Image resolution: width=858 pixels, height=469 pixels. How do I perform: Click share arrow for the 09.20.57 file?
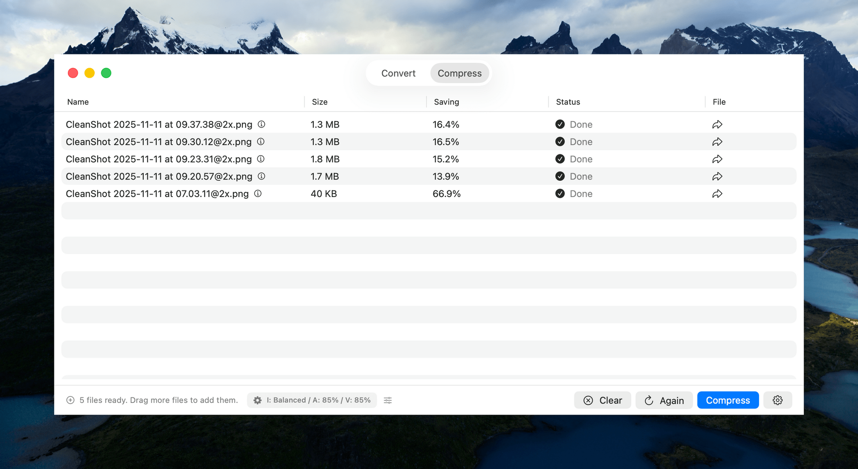[717, 177]
